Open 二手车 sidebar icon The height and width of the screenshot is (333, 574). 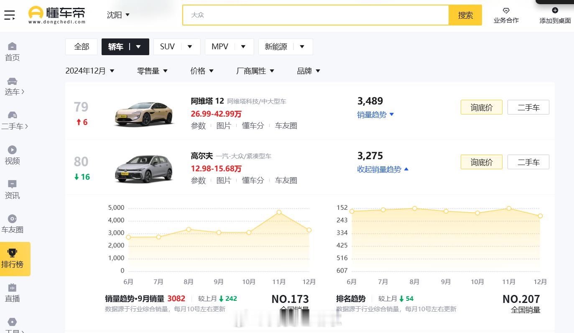12,115
